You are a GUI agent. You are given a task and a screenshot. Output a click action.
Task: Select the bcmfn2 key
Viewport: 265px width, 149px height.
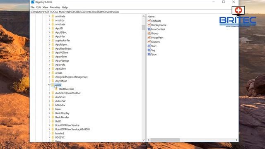(x=60, y=133)
